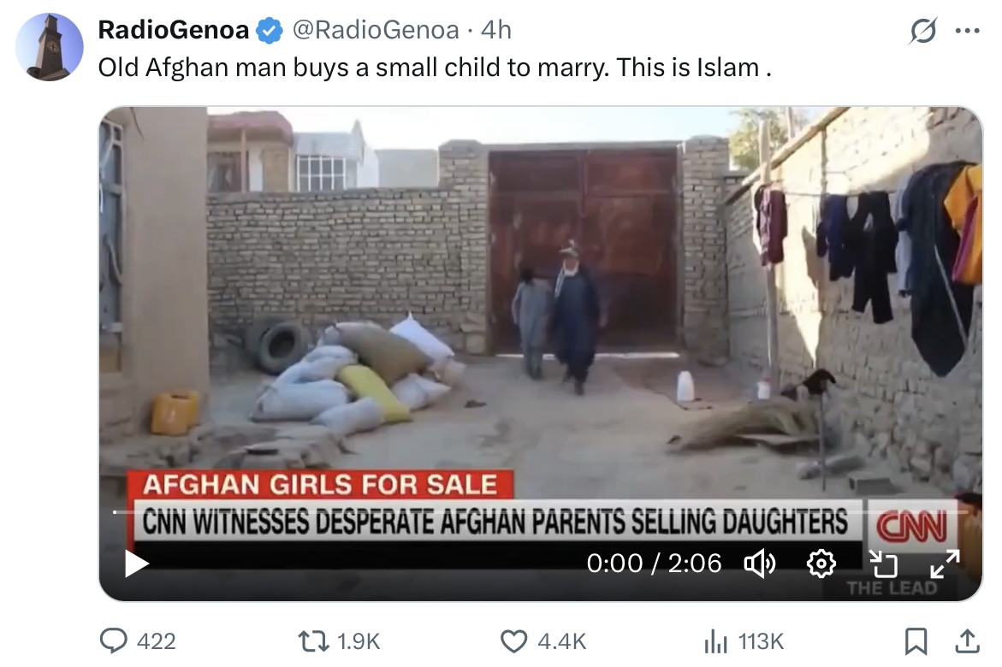The image size is (1002, 667).
Task: Repost using the retweet arrows icon
Action: pos(313,640)
